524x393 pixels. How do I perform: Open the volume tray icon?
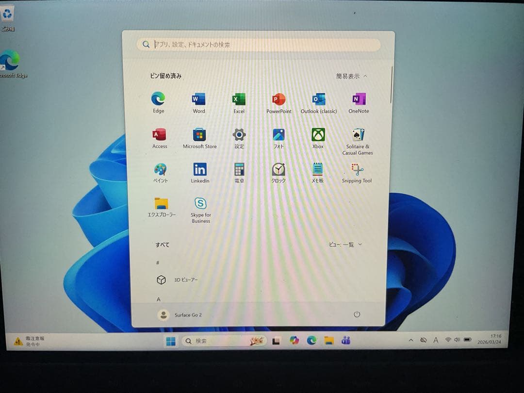(x=457, y=340)
